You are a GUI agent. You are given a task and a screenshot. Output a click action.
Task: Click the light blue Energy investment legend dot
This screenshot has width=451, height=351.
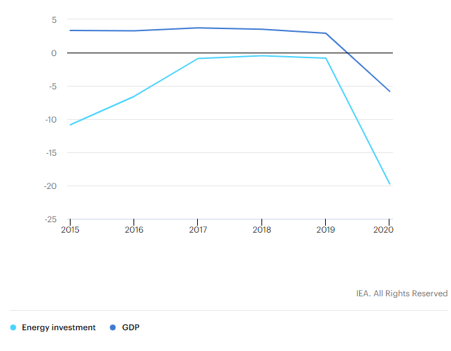point(14,327)
